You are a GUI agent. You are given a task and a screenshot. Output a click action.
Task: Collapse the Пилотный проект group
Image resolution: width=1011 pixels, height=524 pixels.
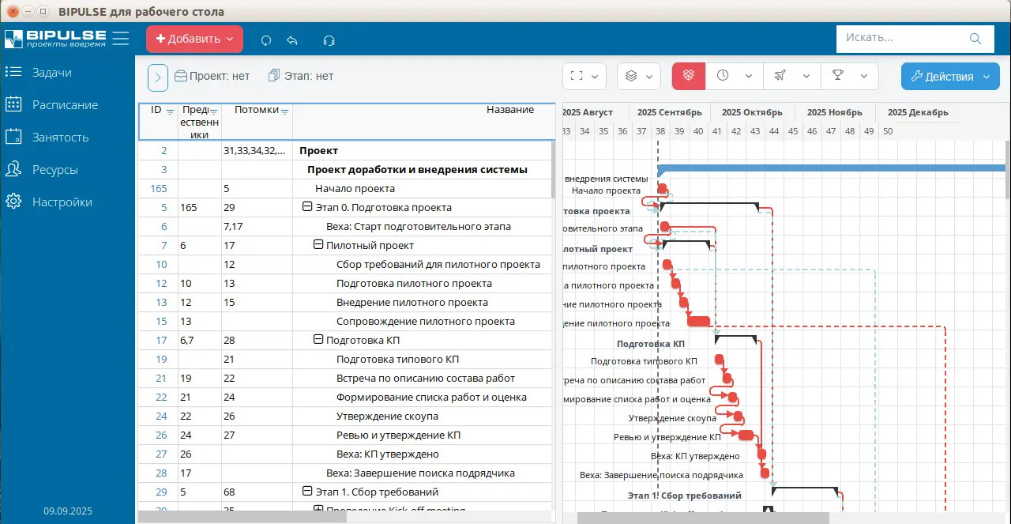click(318, 245)
